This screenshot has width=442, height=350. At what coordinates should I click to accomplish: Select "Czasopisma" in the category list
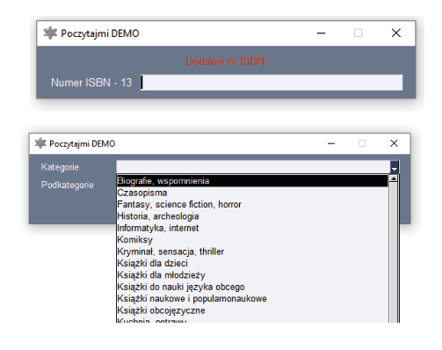[x=252, y=193]
